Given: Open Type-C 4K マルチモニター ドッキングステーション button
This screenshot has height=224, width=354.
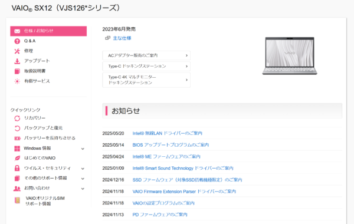Looking at the screenshot, I should (146, 80).
